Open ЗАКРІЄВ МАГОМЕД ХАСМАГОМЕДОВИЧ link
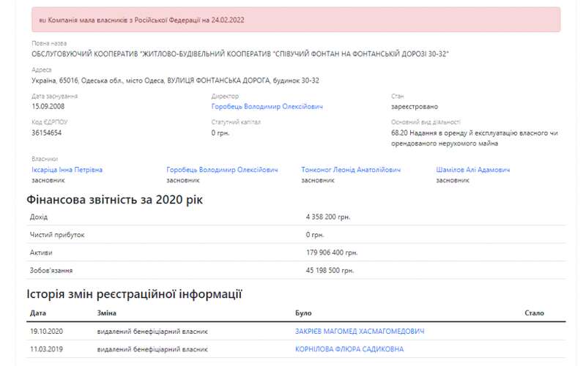The width and height of the screenshot is (586, 366). coord(359,332)
